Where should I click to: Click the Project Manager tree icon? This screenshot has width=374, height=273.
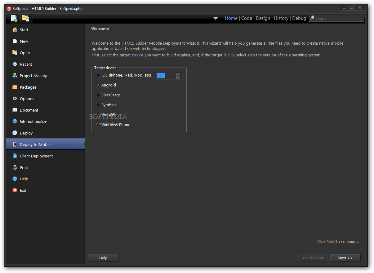15,76
